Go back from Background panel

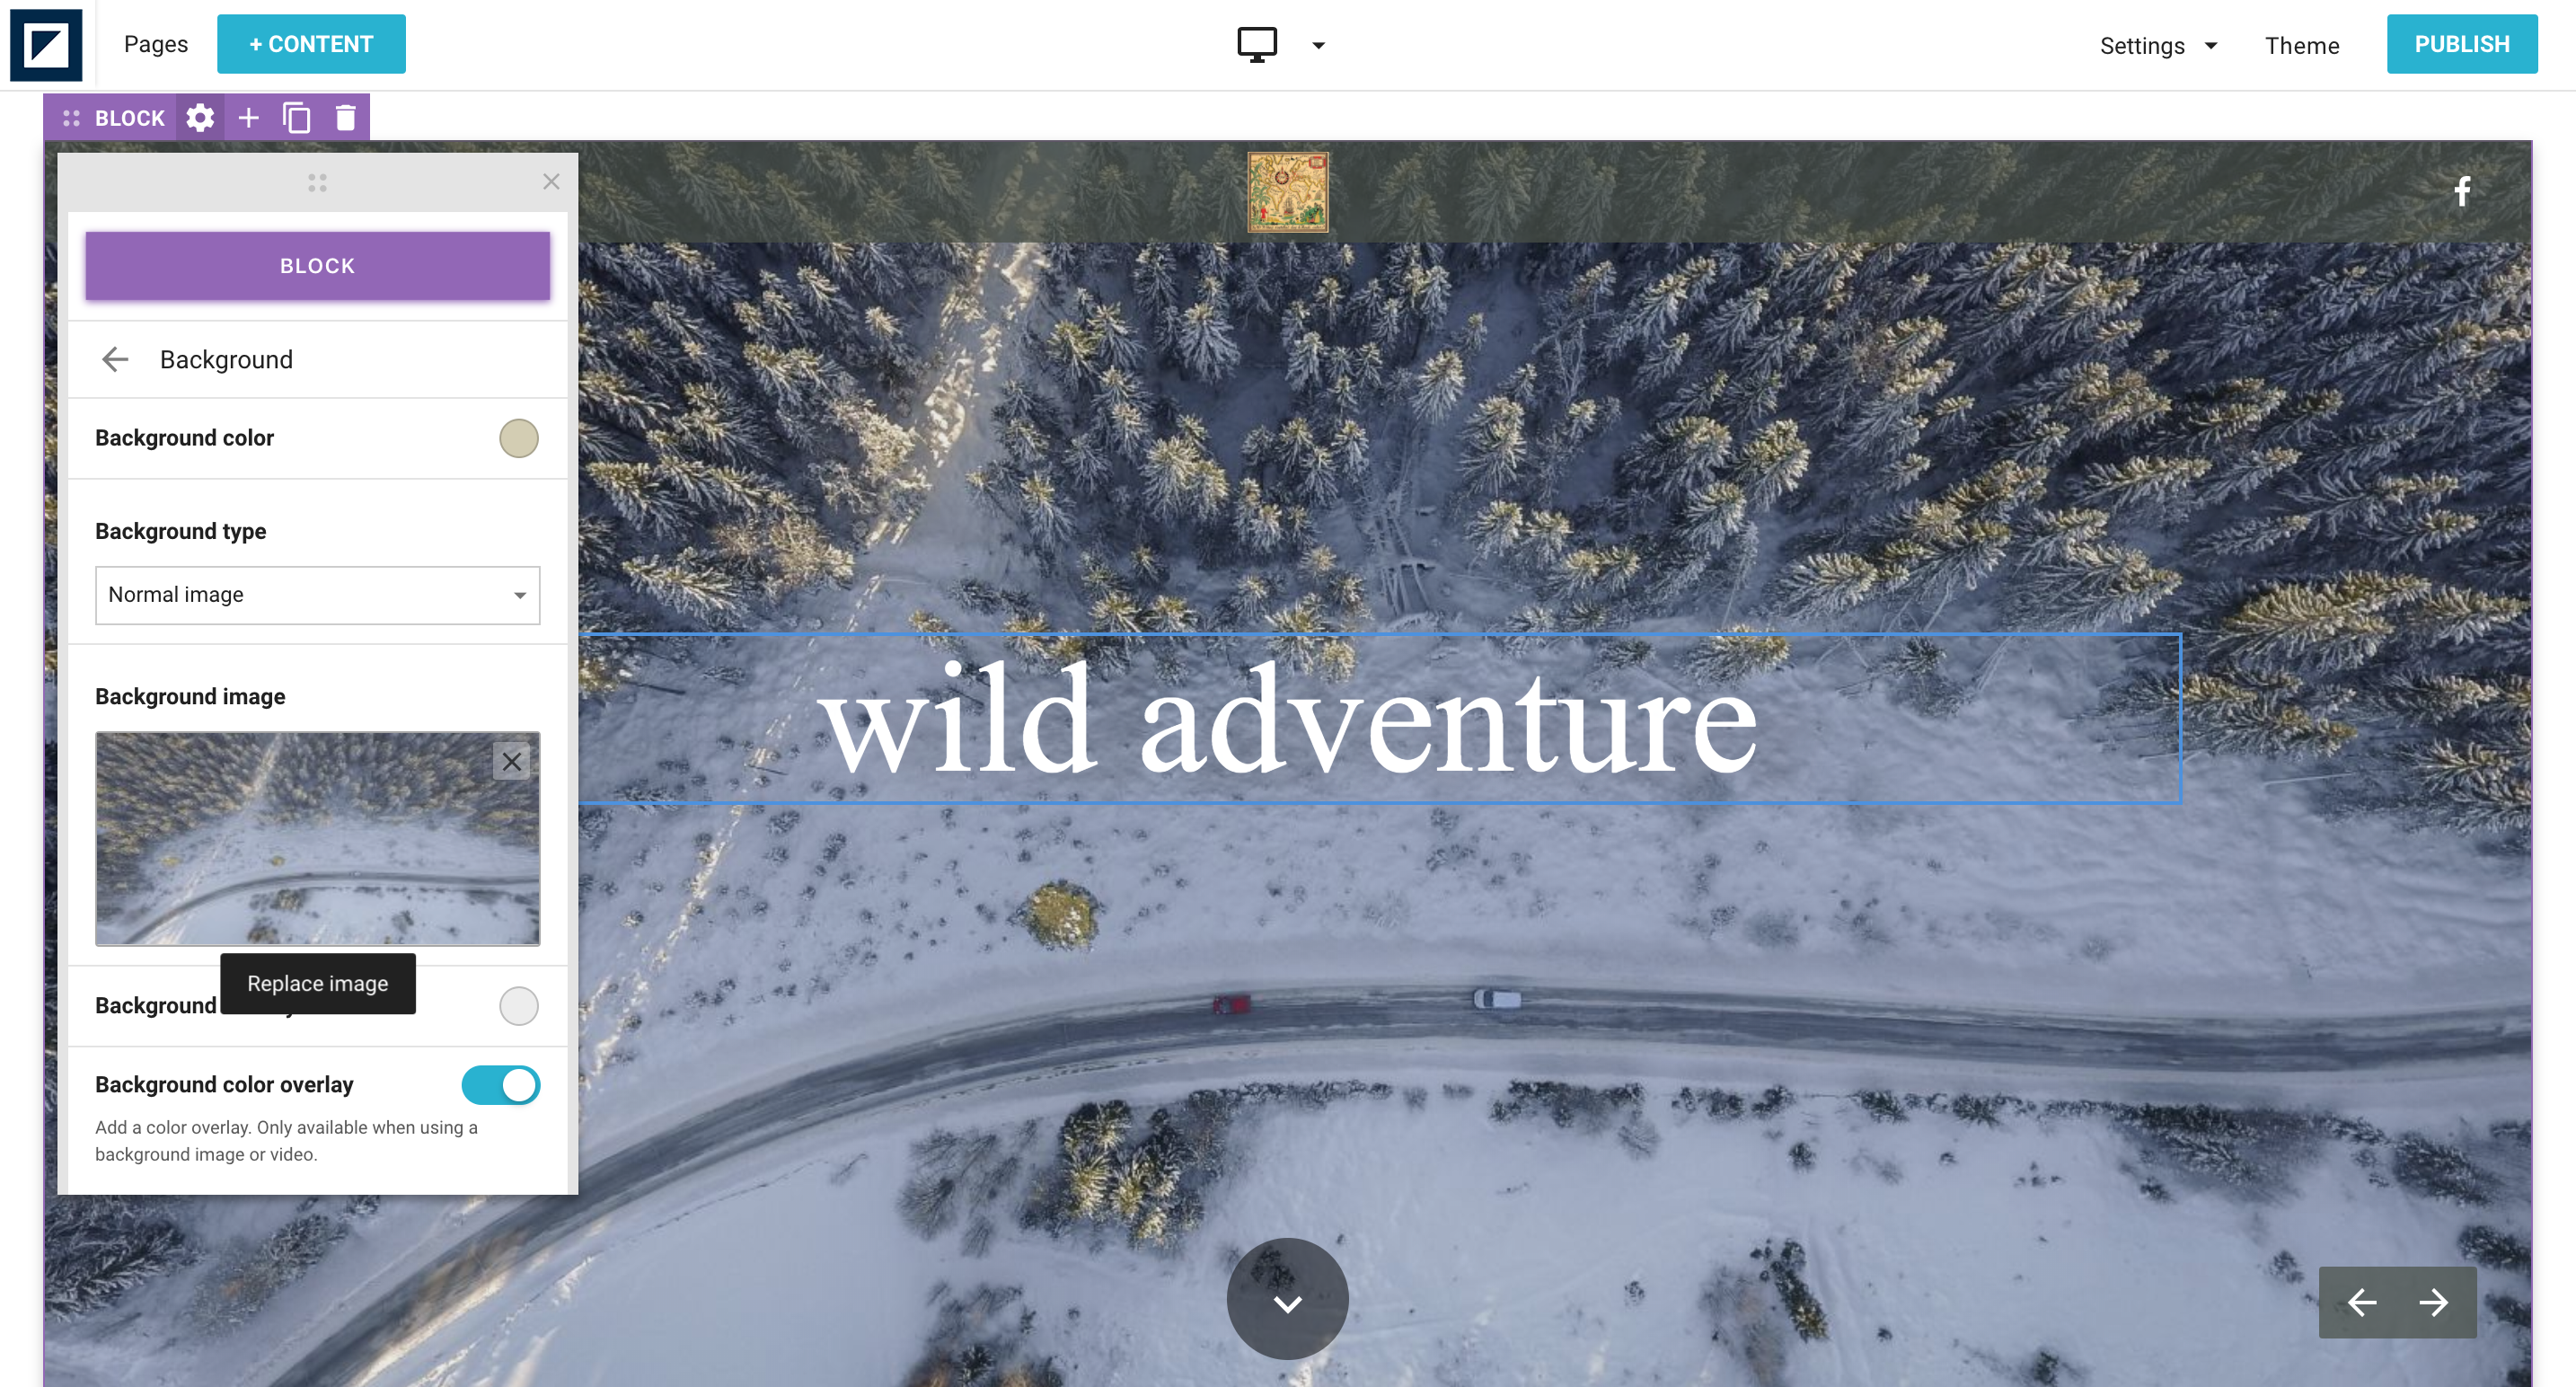pos(115,359)
